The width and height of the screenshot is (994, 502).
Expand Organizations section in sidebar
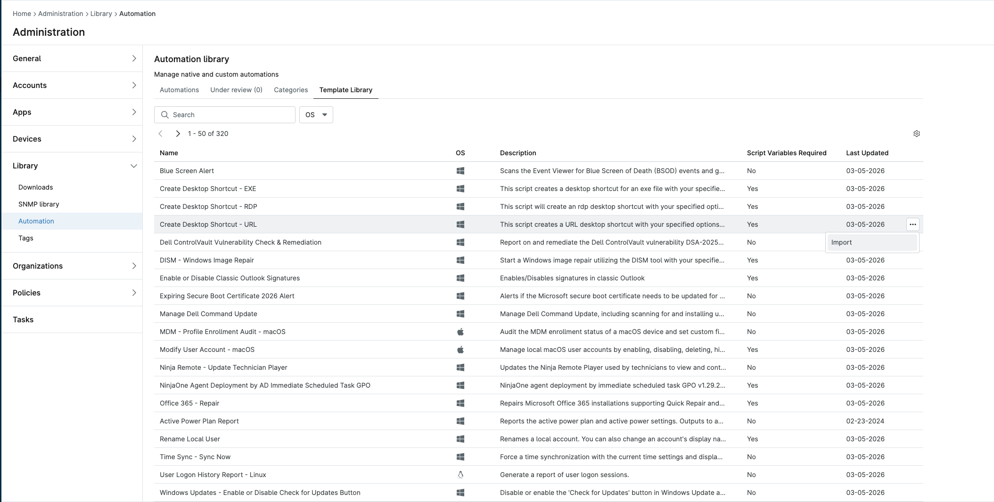click(x=72, y=266)
